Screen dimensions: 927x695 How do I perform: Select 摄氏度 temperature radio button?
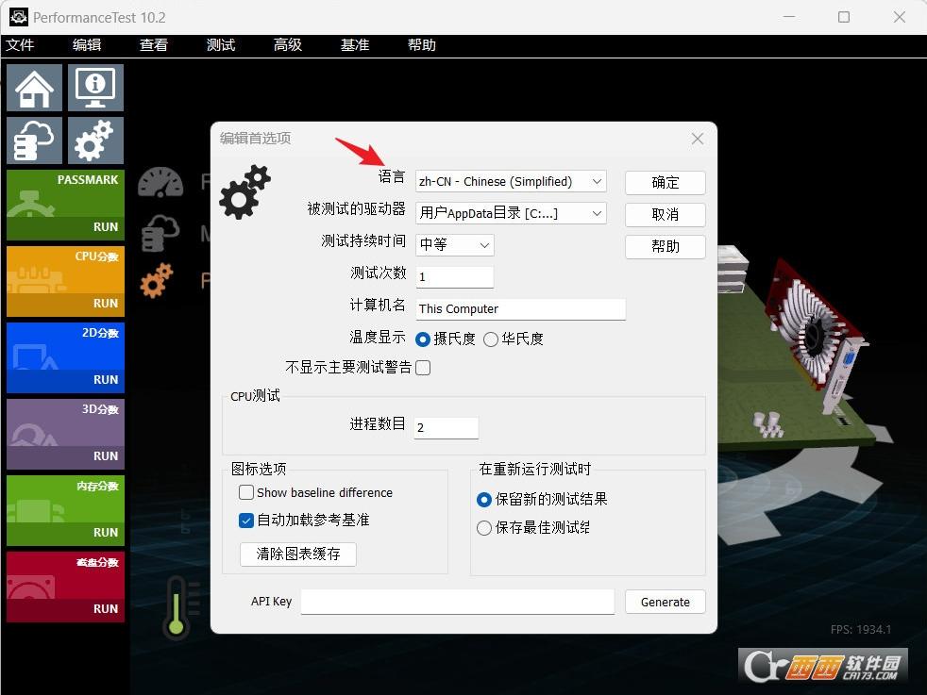pos(423,339)
